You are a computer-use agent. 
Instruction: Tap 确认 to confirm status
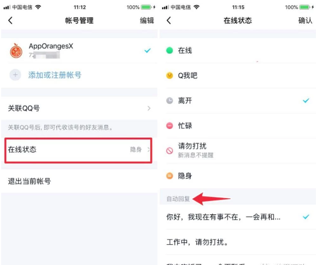click(x=305, y=20)
